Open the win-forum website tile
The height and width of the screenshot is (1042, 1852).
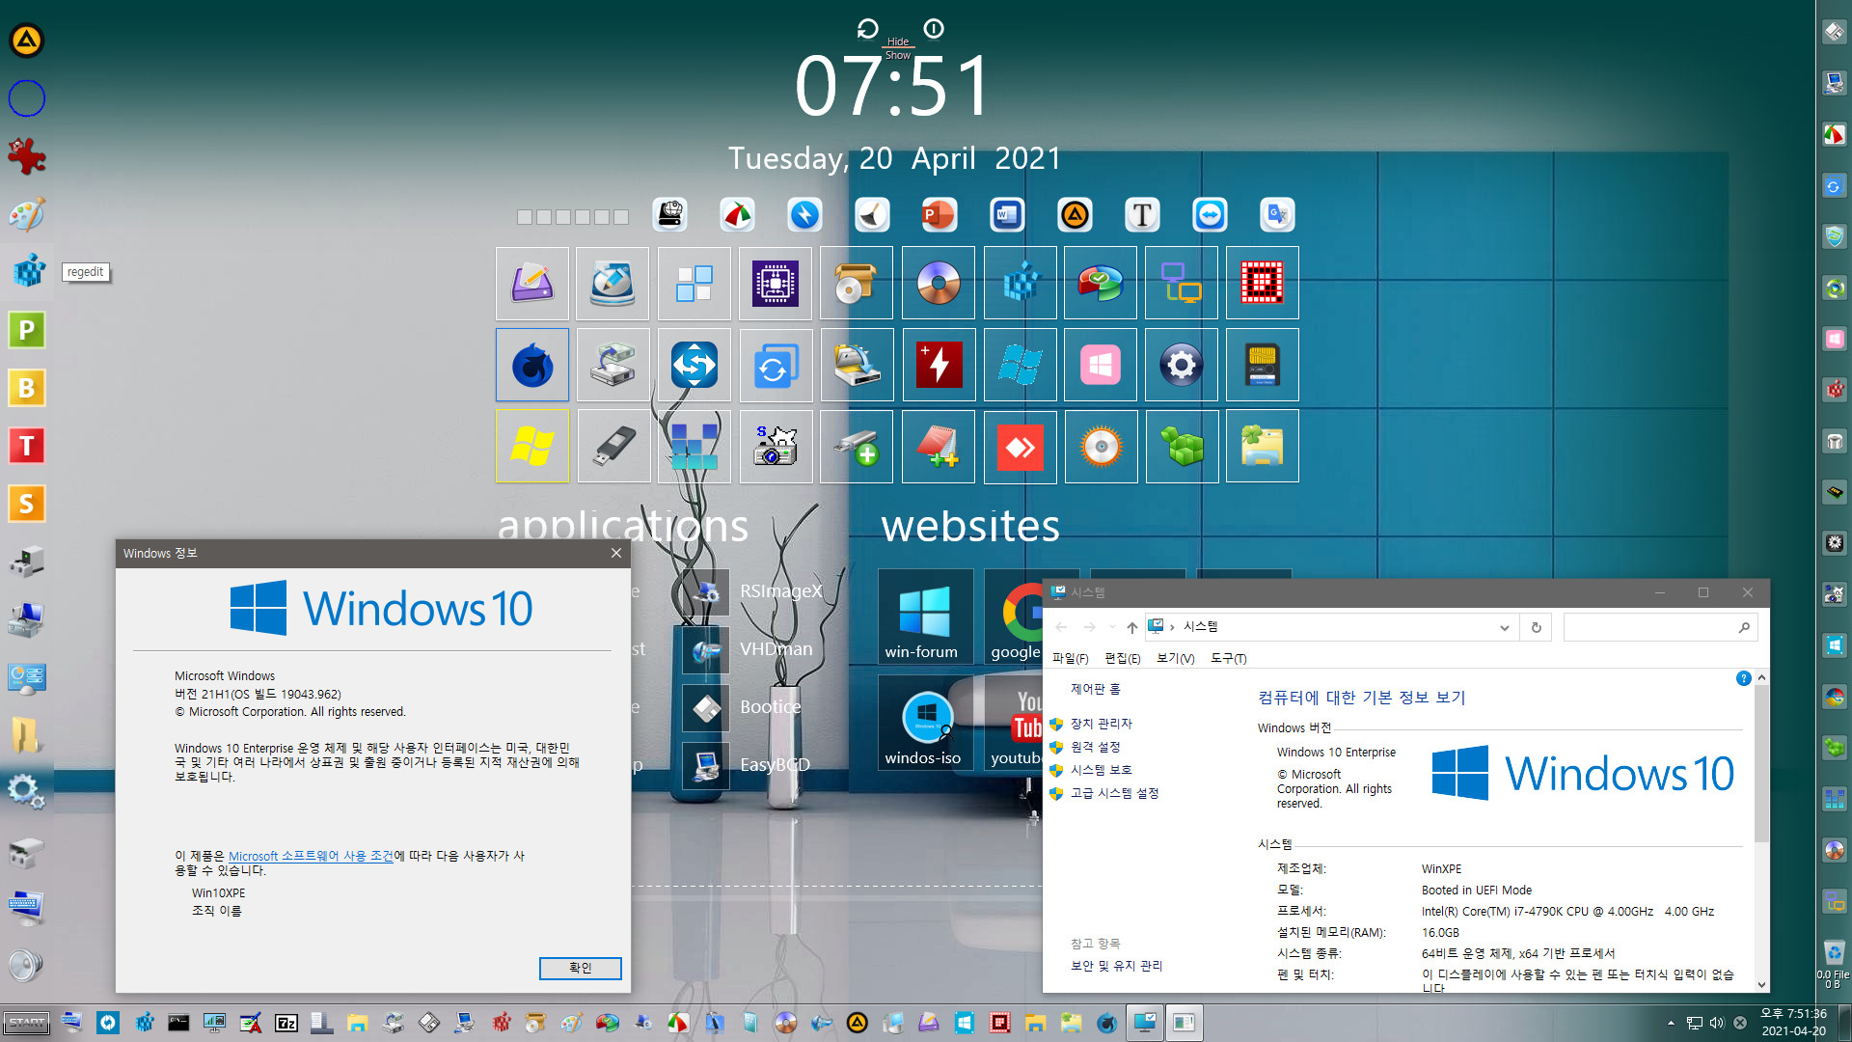924,617
